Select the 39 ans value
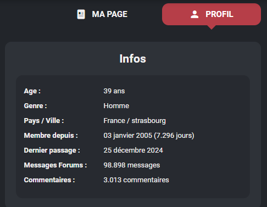 tap(114, 91)
